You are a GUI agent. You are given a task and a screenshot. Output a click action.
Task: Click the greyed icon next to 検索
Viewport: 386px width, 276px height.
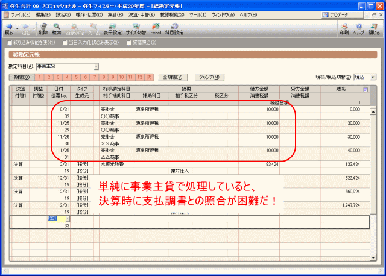click(x=74, y=27)
